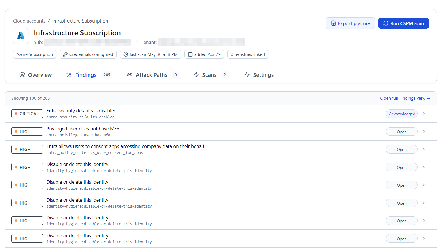Select "Entra security defaults is disabled." title
The height and width of the screenshot is (251, 444).
(82, 111)
